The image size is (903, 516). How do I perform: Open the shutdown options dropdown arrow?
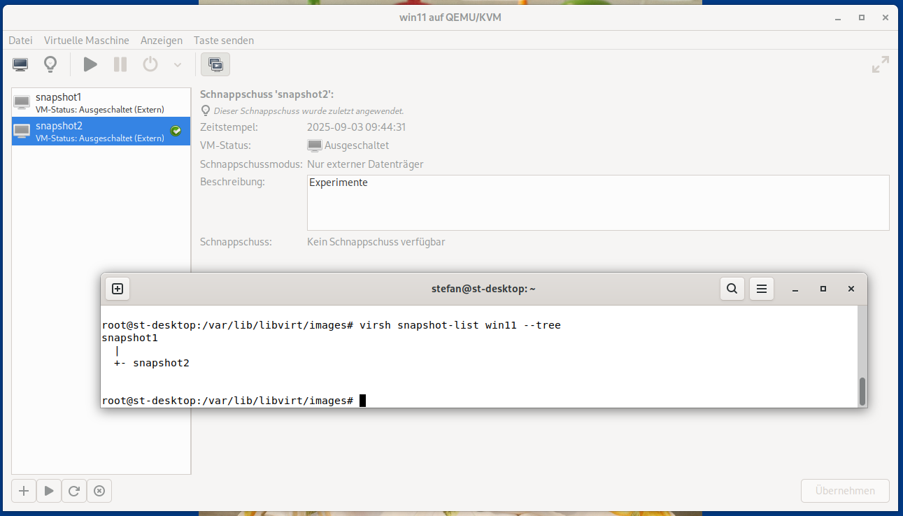point(178,65)
